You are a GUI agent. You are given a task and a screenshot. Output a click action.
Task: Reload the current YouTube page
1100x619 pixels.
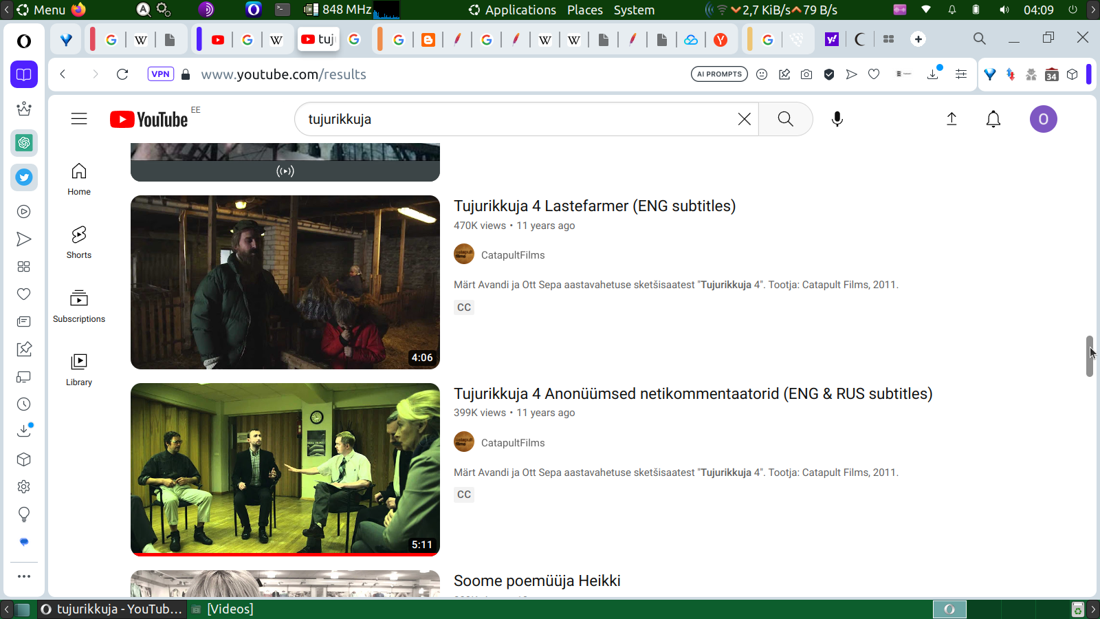[x=122, y=74]
